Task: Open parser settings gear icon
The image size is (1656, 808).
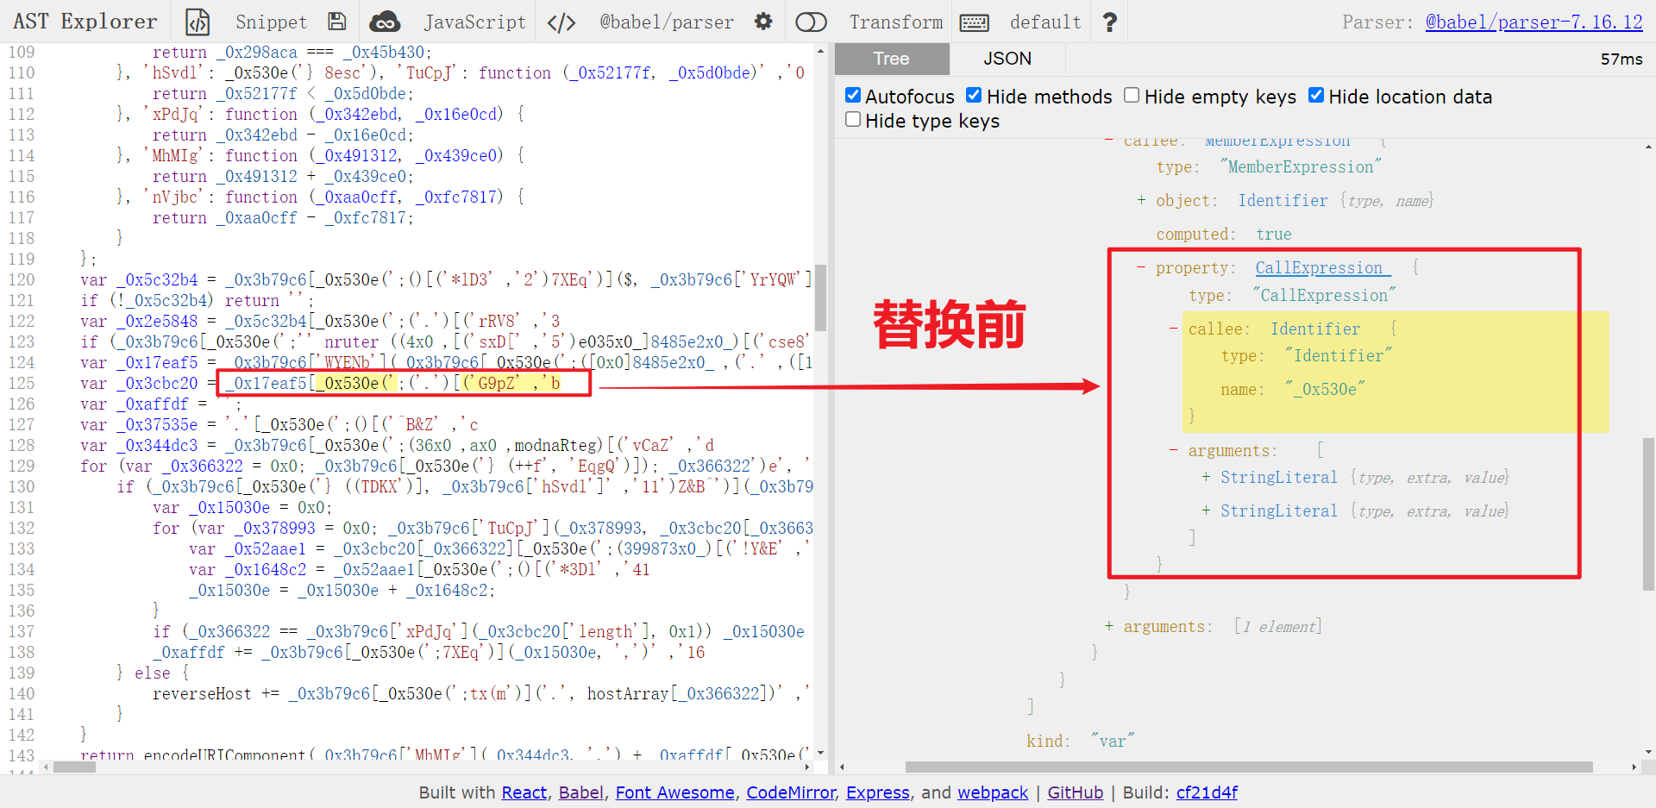Action: coord(763,22)
